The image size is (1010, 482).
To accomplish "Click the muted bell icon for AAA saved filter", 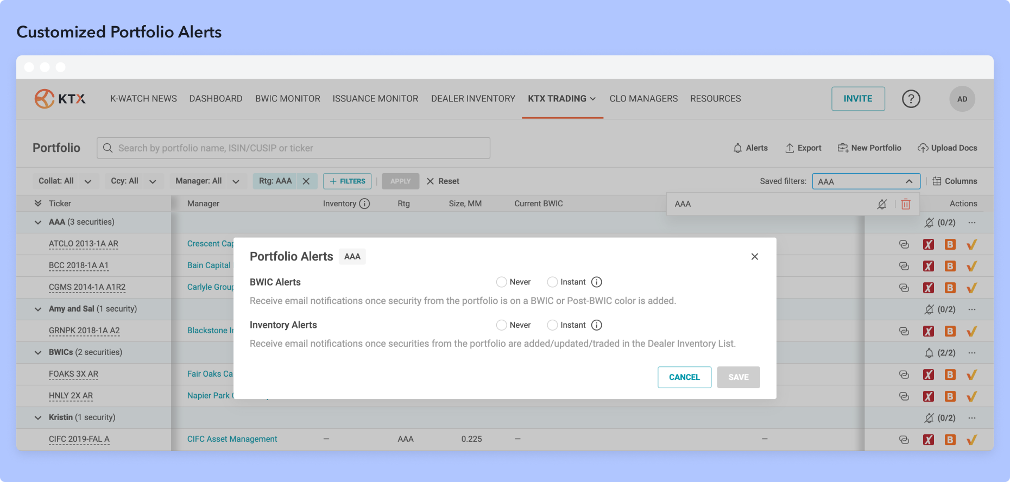I will point(882,204).
